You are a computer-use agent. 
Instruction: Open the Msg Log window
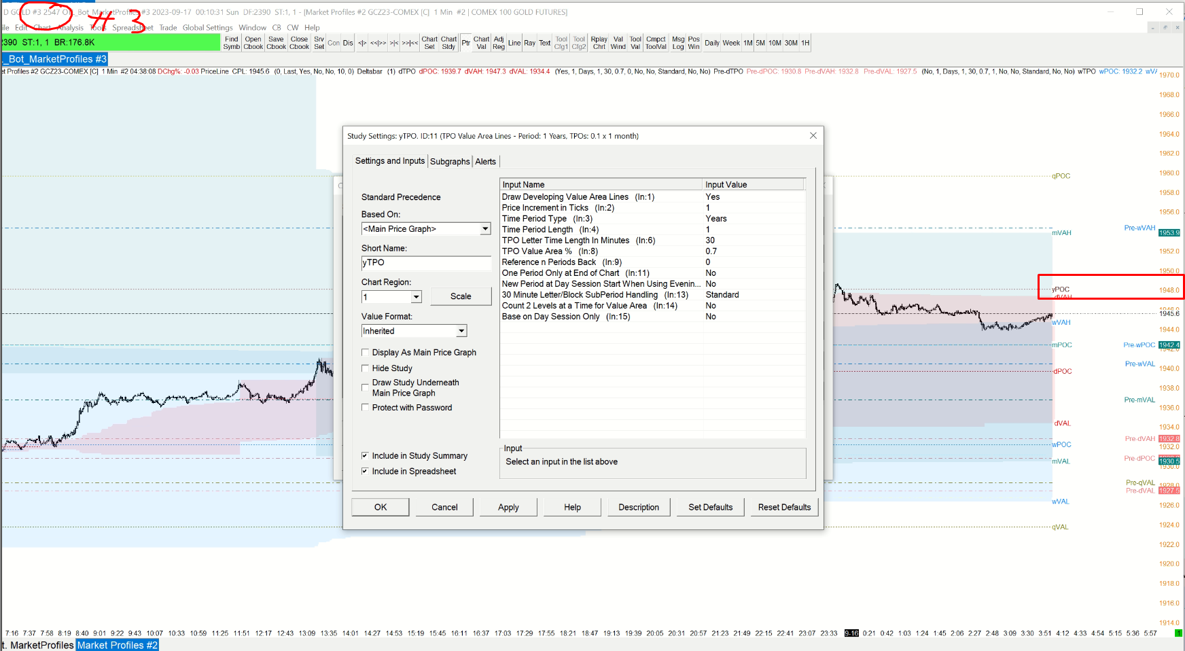[678, 43]
